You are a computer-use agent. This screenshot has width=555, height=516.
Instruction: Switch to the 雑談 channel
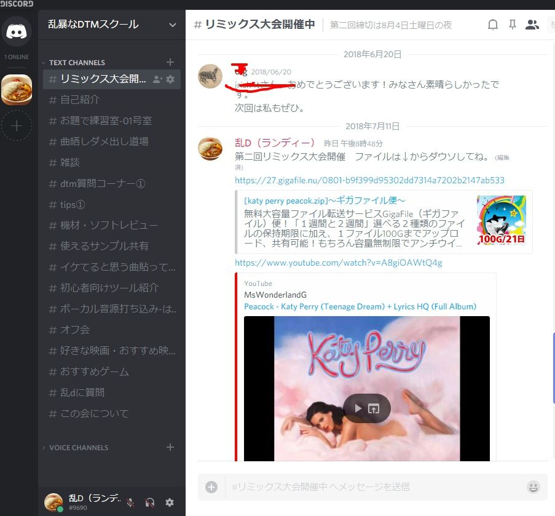(x=111, y=162)
